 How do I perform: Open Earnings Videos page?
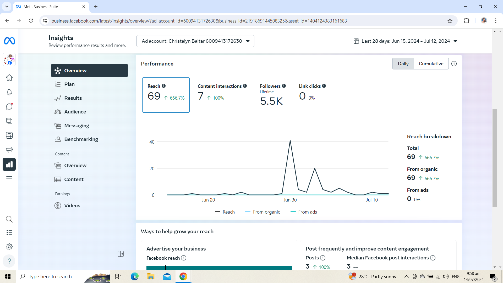89,205
